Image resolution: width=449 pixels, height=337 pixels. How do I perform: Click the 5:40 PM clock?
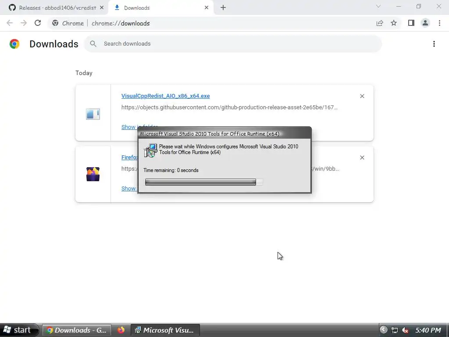[x=428, y=330]
